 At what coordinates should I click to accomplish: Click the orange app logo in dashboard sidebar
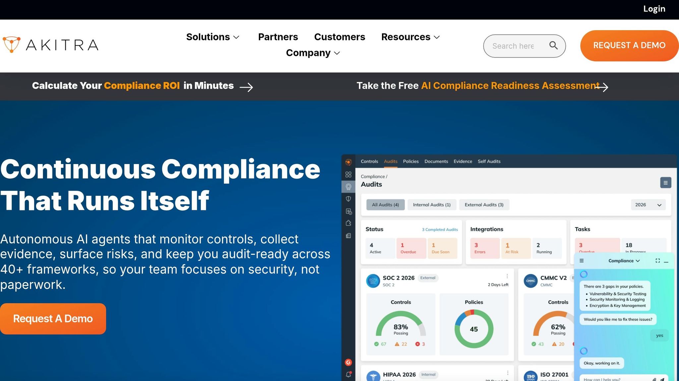click(x=348, y=162)
